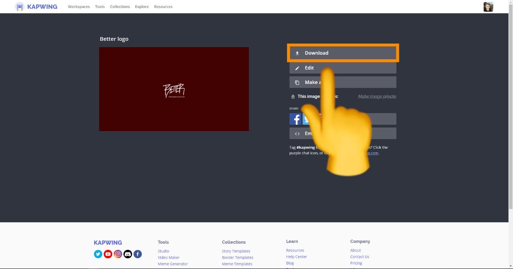The width and height of the screenshot is (513, 269).
Task: Open the Help Center footer link
Action: (x=296, y=257)
